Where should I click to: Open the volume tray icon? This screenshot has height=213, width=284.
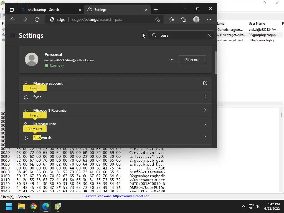[258, 206]
